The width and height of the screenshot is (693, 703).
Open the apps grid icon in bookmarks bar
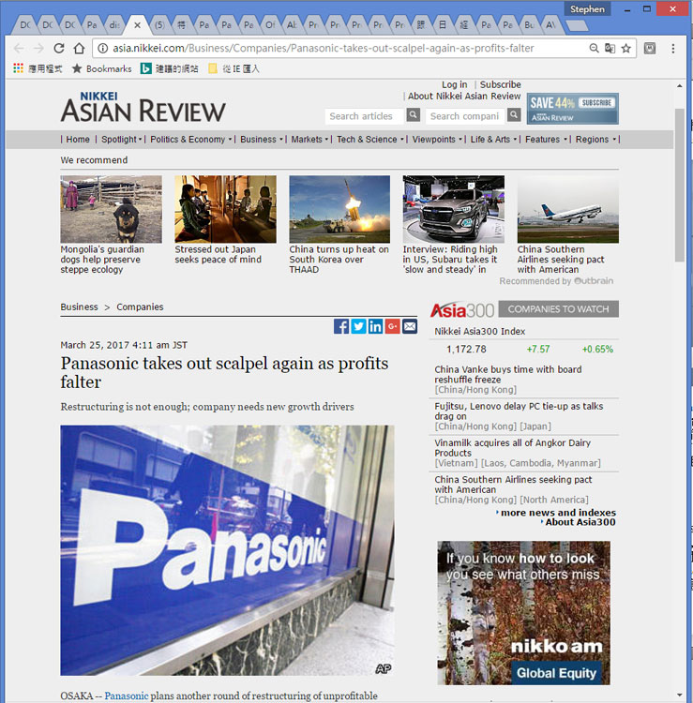click(x=18, y=68)
